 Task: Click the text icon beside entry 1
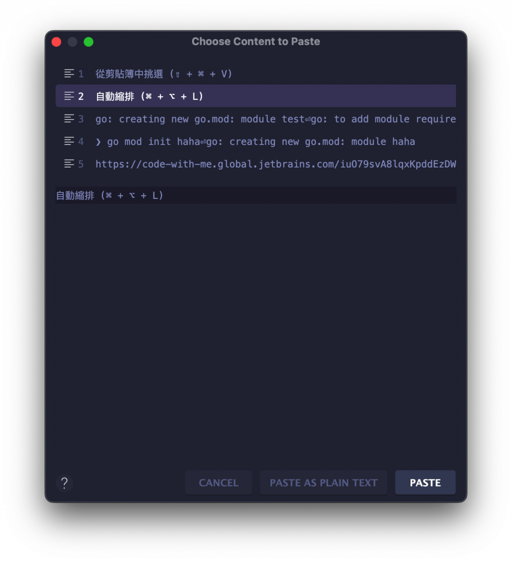[69, 74]
